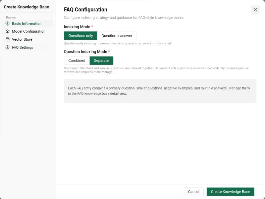The width and height of the screenshot is (265, 199).
Task: Click the Create Knowledge Base sidebar title
Action: [x=26, y=7]
